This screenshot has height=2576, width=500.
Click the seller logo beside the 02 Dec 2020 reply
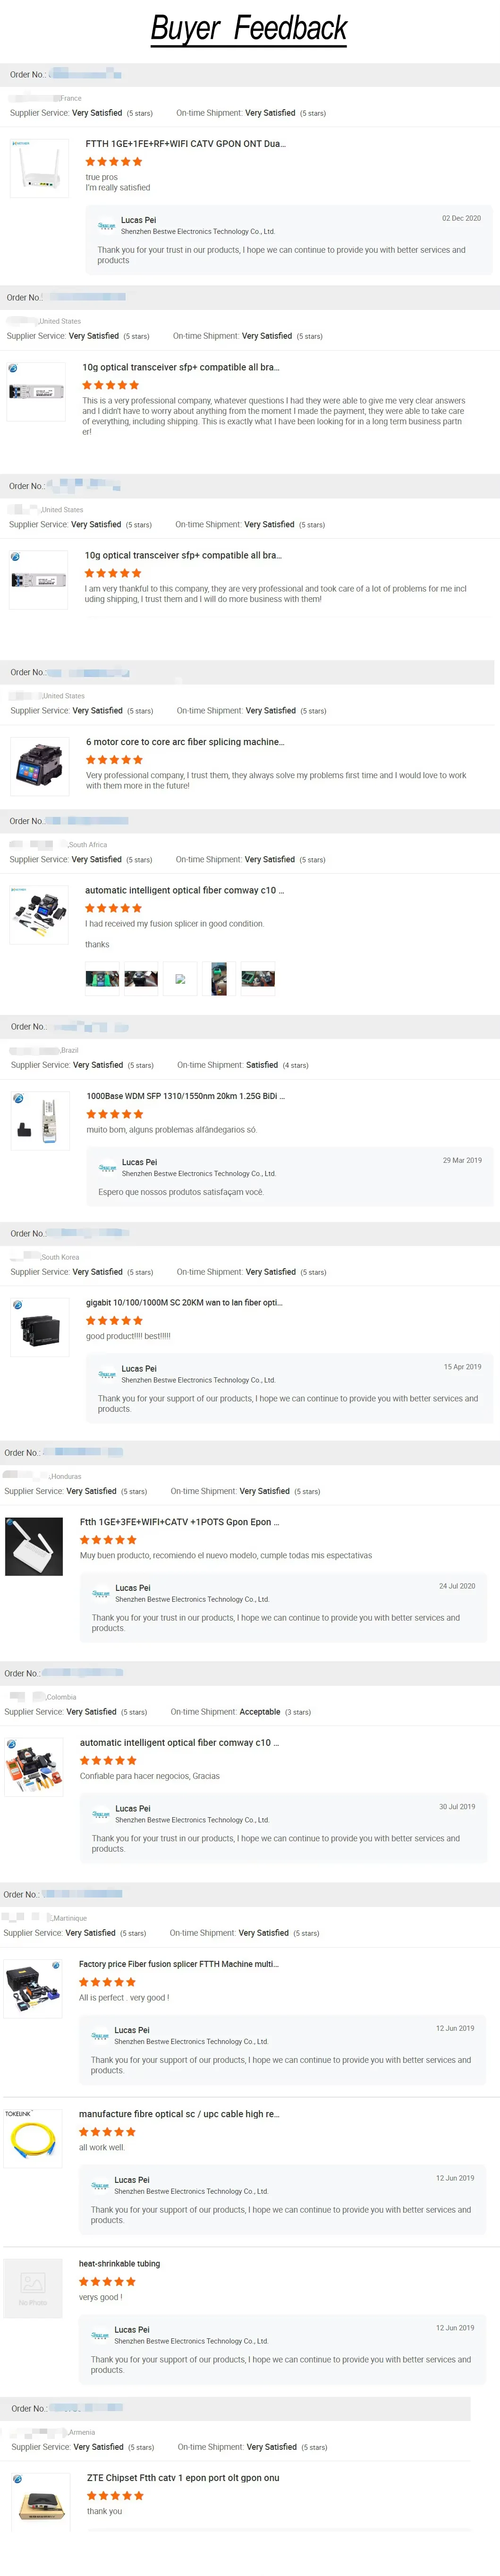(106, 226)
